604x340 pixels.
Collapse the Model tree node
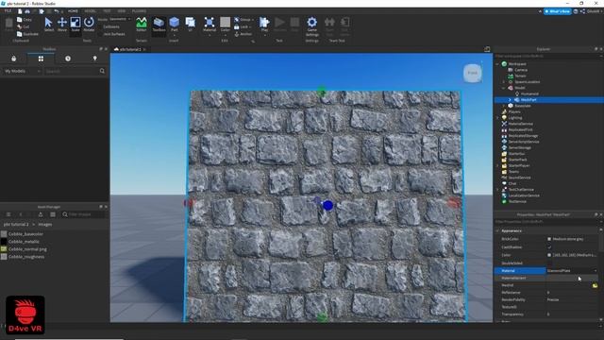point(503,88)
